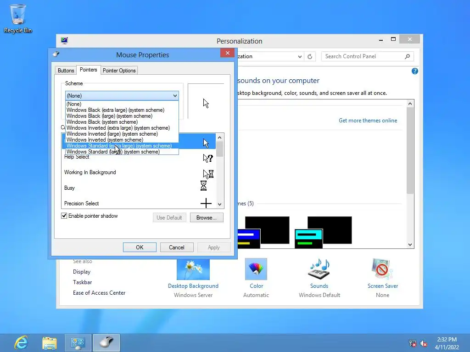
Task: Open the Color settings icon
Action: 256,269
